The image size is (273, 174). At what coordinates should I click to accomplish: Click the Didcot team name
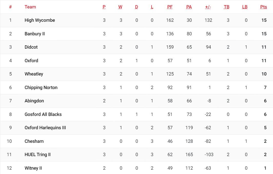31,47
